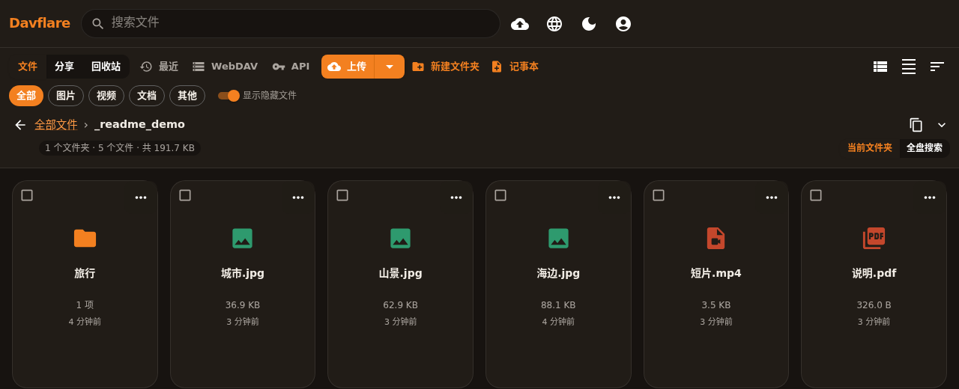This screenshot has width=959, height=389.
Task: Open the 最近 recent files view
Action: click(159, 67)
